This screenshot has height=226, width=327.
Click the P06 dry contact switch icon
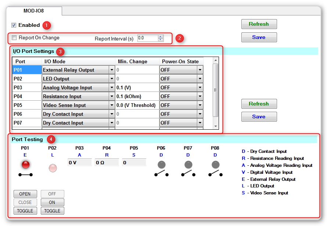(161, 173)
